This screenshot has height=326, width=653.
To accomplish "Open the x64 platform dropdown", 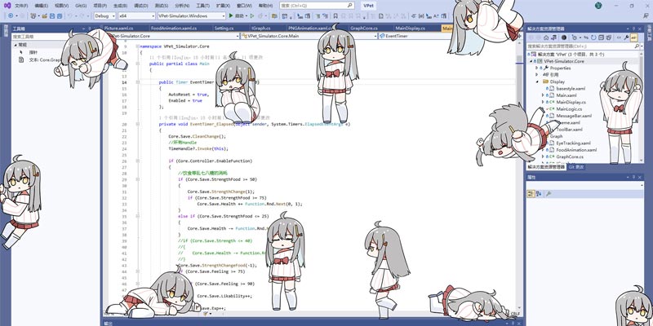I will pyautogui.click(x=136, y=15).
